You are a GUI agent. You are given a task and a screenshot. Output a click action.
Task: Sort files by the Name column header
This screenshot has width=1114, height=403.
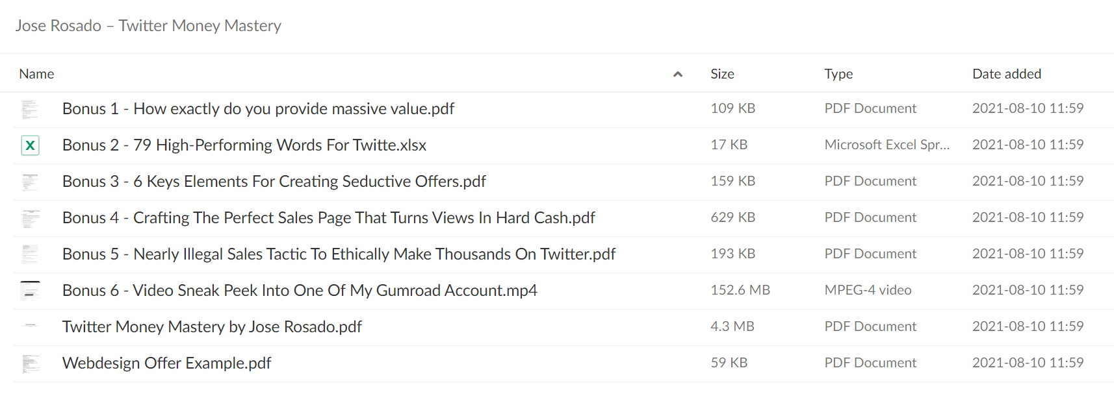coord(36,74)
